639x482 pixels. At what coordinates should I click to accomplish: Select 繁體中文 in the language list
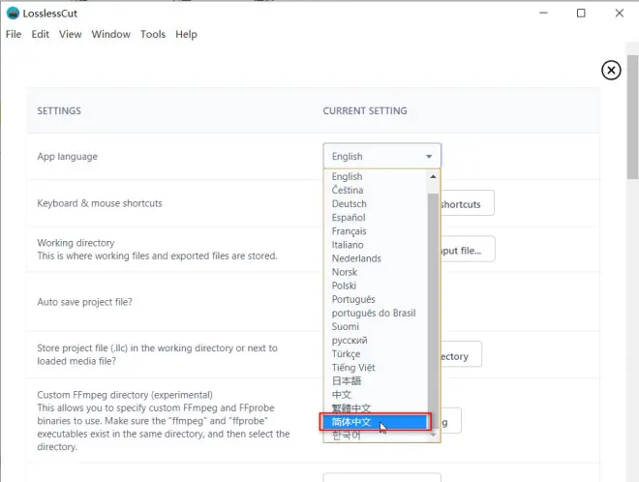[376, 407]
